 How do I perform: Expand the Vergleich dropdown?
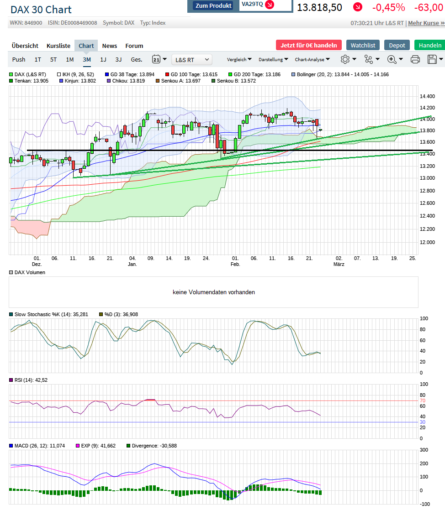tap(239, 59)
